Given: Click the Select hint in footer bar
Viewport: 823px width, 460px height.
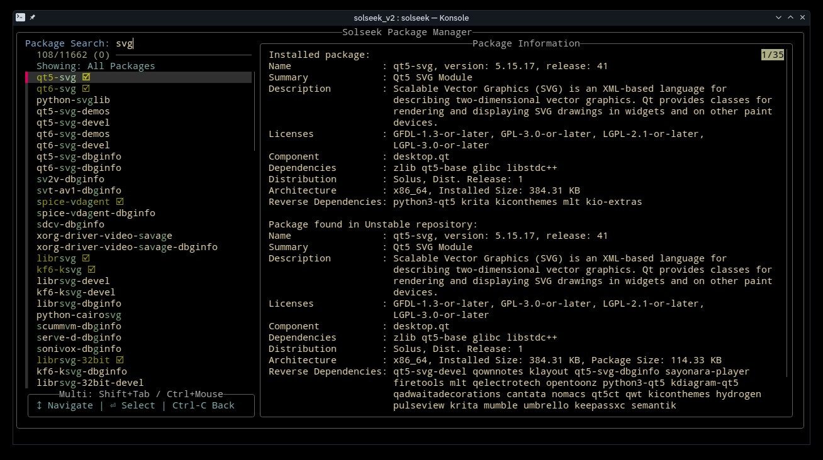Looking at the screenshot, I should [x=132, y=405].
